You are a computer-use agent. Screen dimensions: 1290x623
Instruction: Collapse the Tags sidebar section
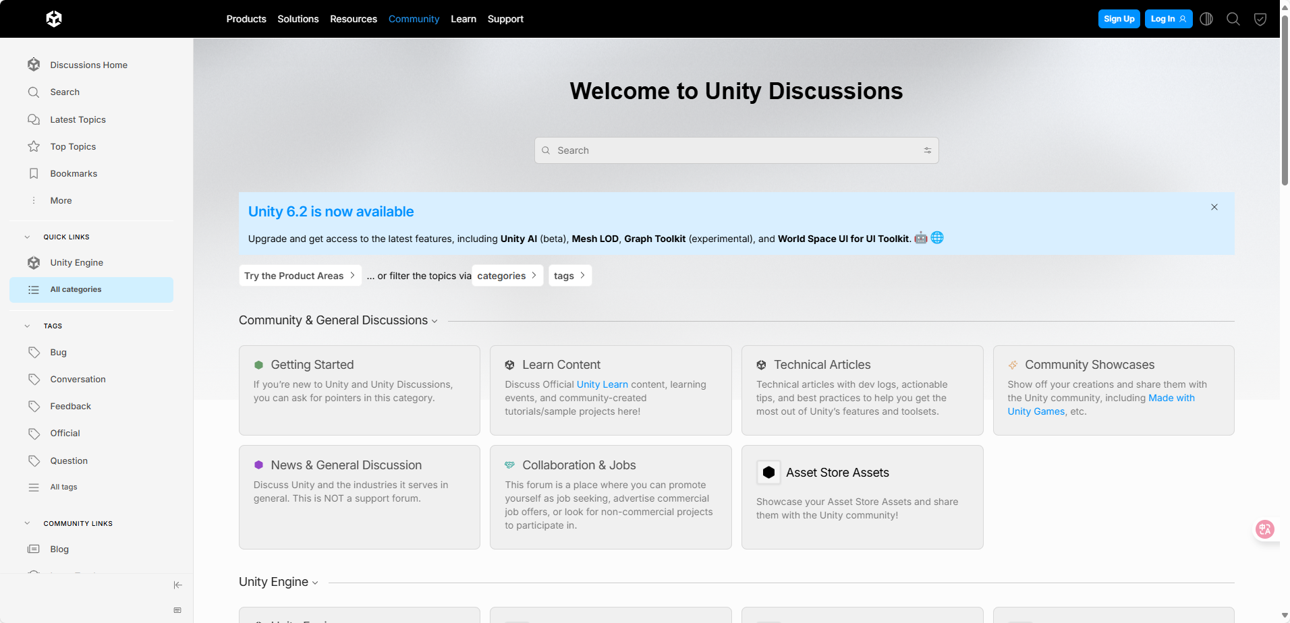pos(28,326)
